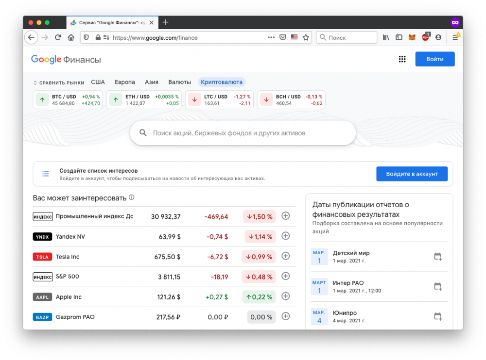Open the Yandex NV stock row
Viewport: 486px width, 360px height.
(x=164, y=236)
